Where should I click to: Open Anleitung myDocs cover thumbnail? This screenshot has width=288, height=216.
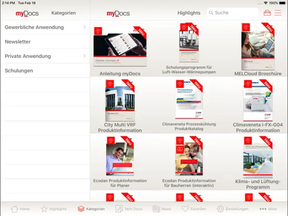120,46
